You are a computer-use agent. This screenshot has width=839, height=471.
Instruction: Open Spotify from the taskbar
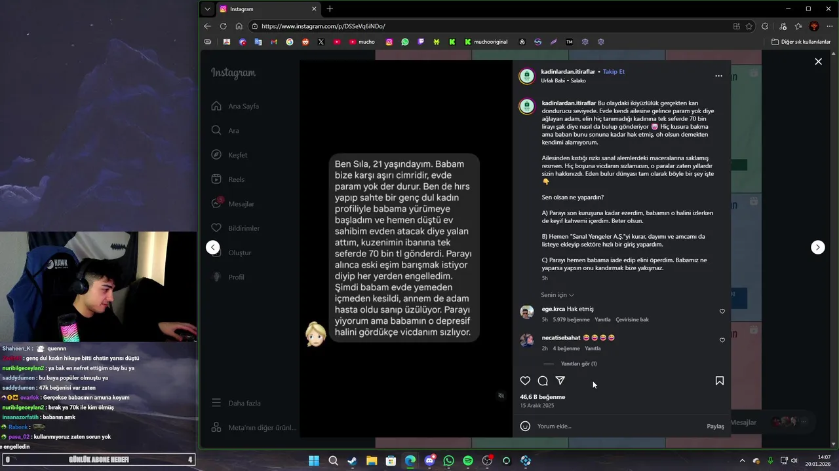coord(468,461)
